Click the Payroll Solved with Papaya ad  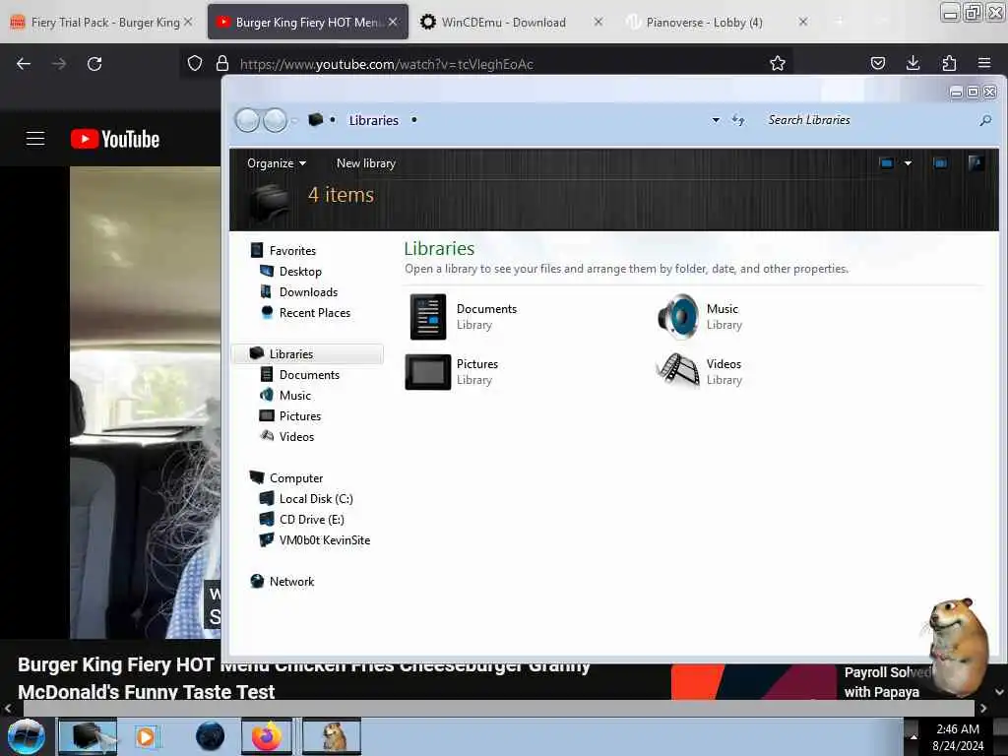800,681
